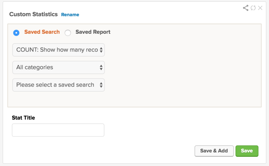Focus the Stat Title input field
269x166 pixels.
point(58,130)
